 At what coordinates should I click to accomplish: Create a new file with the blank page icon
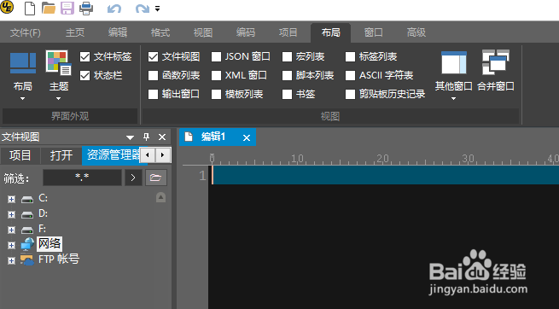point(30,9)
